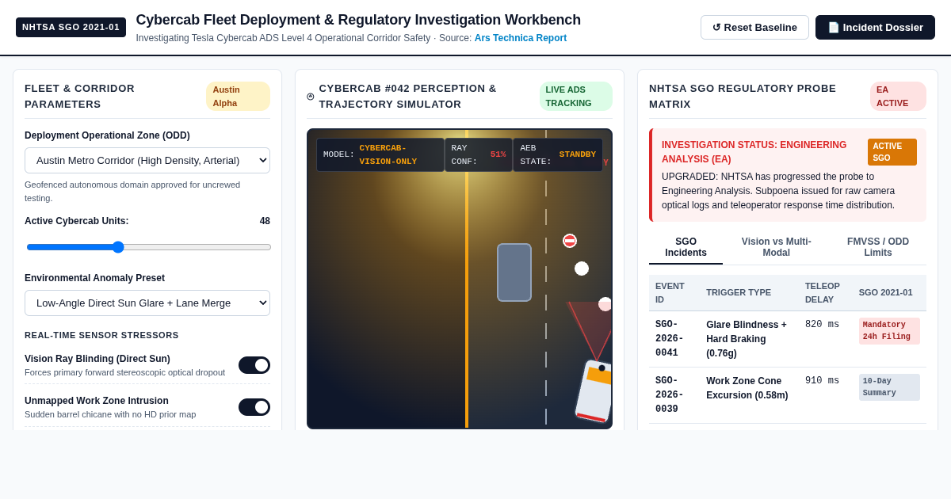Click the Reset Baseline button

754,27
